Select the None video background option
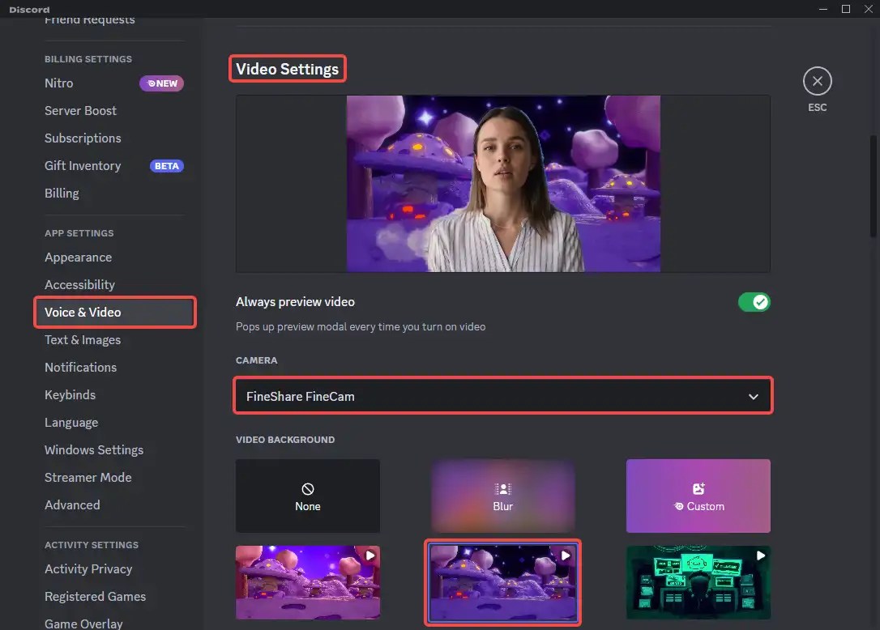This screenshot has height=630, width=880. click(x=308, y=496)
